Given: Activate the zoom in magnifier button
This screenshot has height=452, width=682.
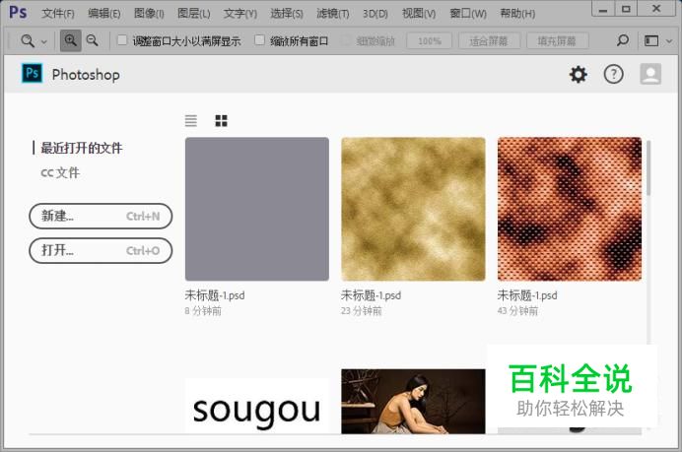Looking at the screenshot, I should tap(70, 40).
